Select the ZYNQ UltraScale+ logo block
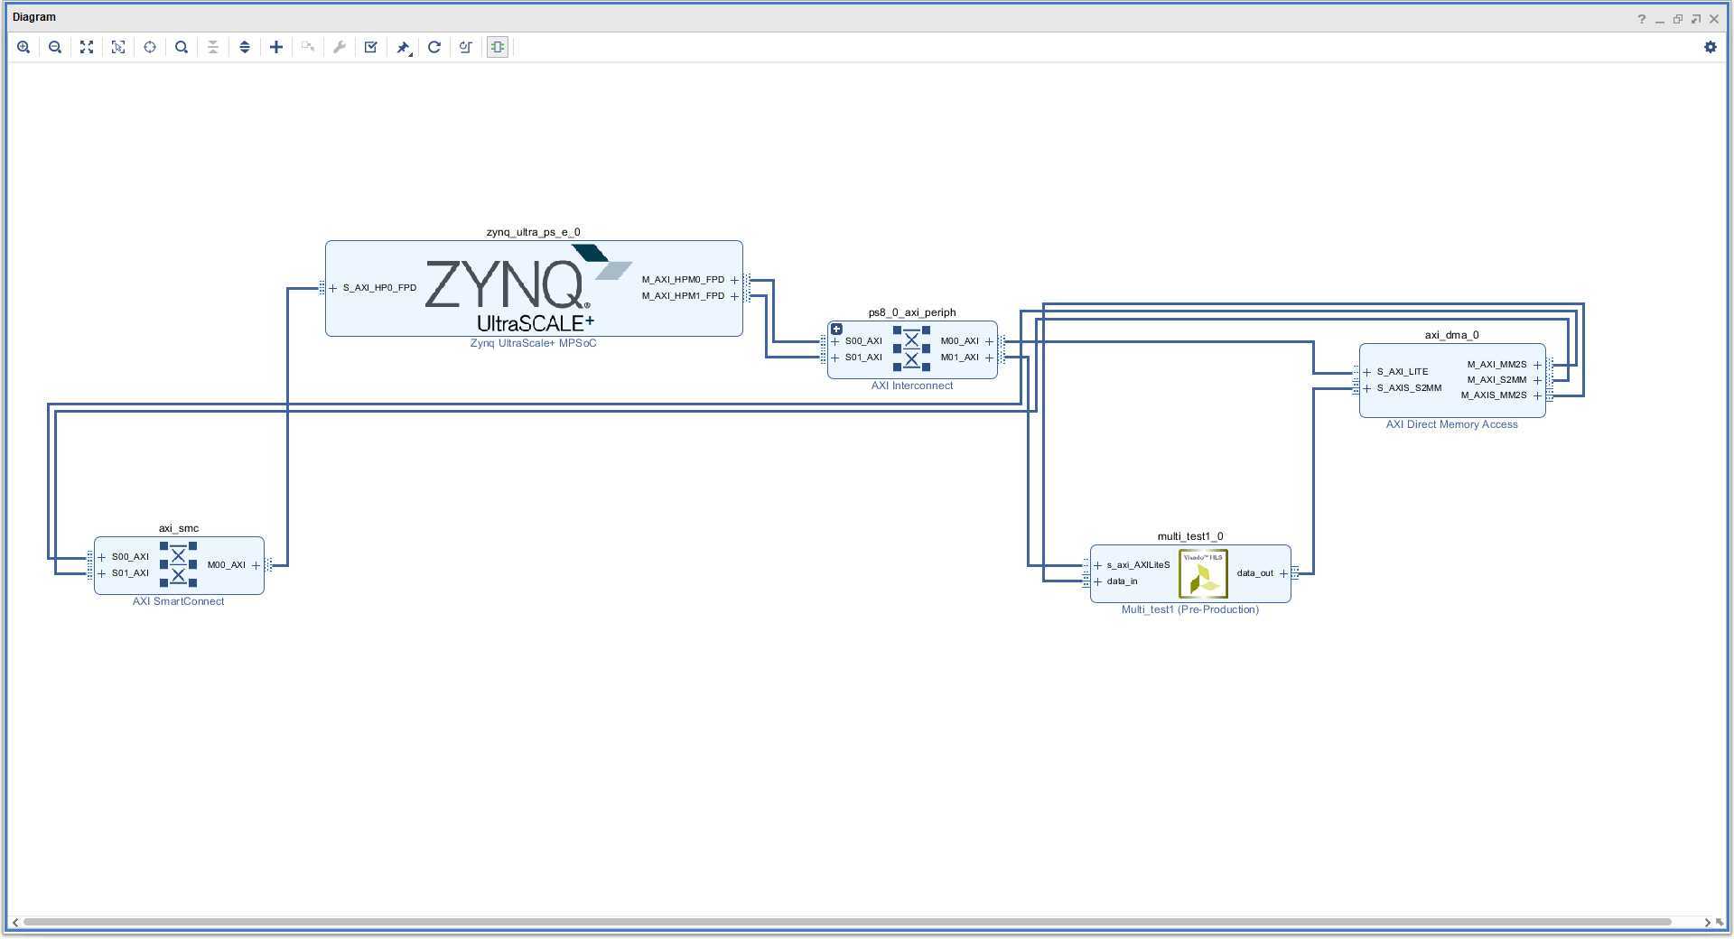 [x=528, y=289]
